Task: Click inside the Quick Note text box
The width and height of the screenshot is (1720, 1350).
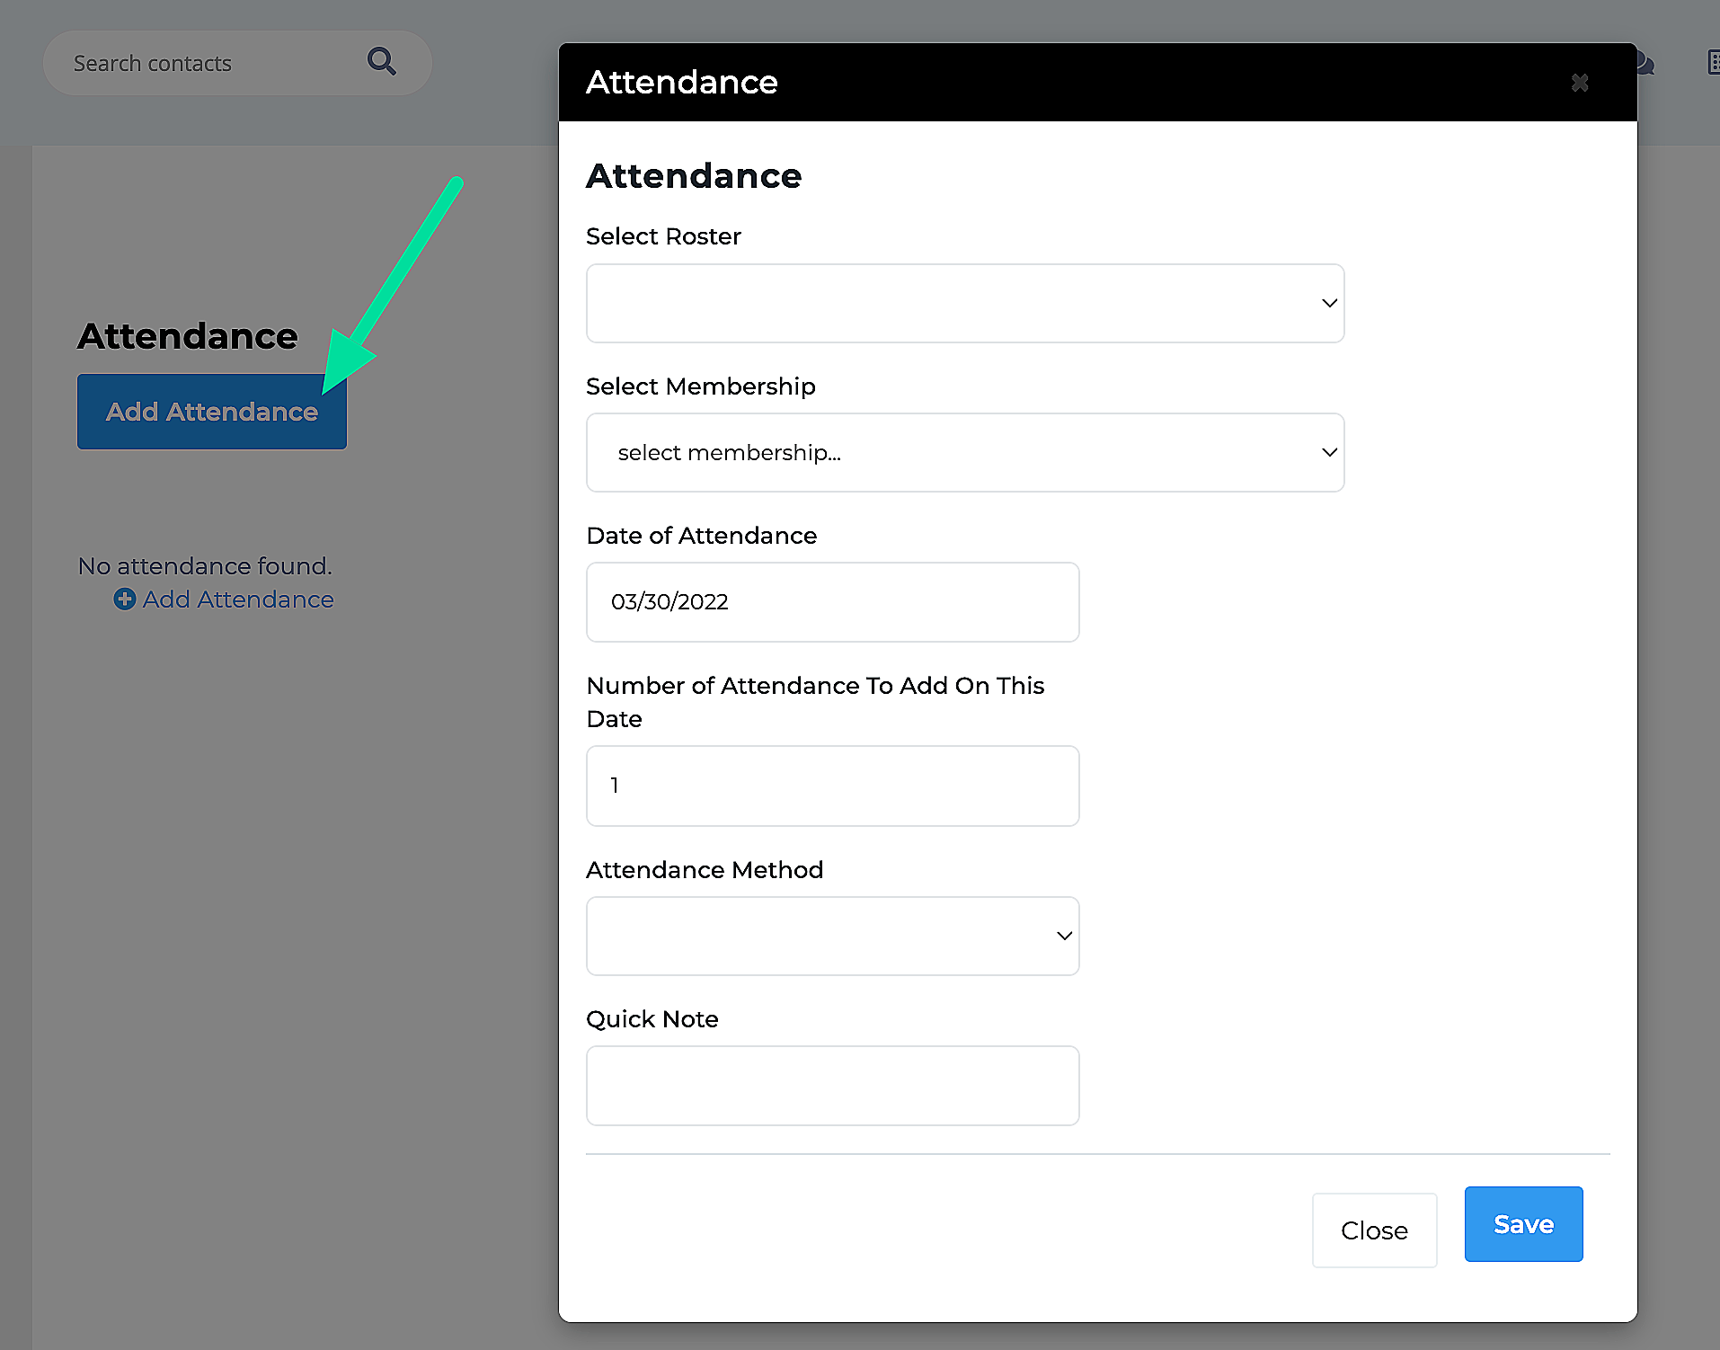Action: pyautogui.click(x=832, y=1085)
